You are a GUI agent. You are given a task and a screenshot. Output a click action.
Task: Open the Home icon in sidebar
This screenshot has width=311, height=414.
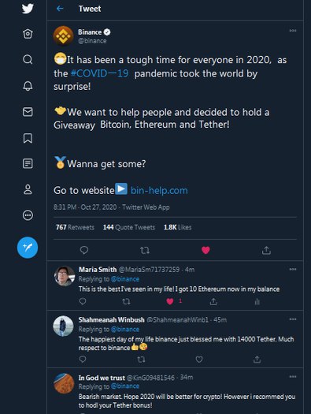[28, 34]
